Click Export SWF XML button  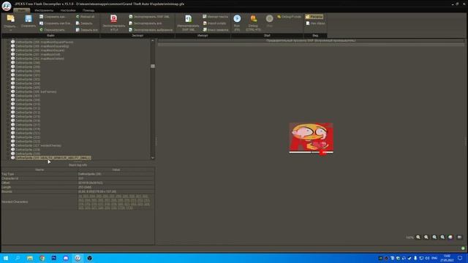point(149,17)
